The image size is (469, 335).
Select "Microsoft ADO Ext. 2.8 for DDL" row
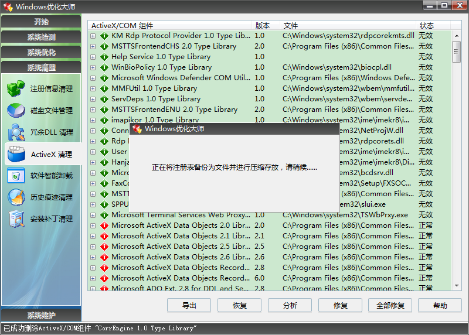click(269, 288)
